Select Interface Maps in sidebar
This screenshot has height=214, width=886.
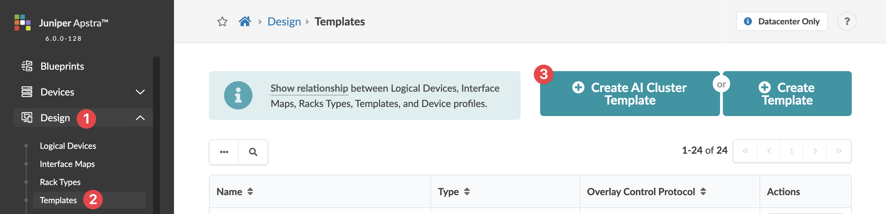coord(67,164)
